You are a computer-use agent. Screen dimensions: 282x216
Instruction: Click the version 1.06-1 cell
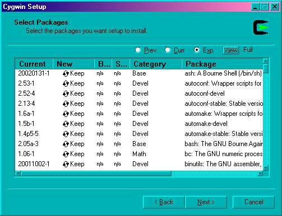click(x=26, y=154)
